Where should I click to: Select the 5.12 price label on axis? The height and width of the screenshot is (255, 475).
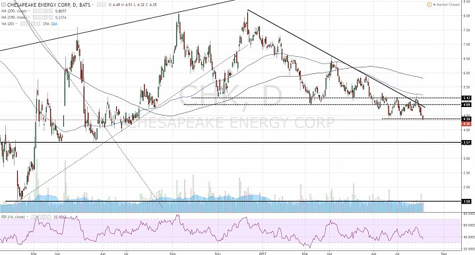click(x=466, y=98)
